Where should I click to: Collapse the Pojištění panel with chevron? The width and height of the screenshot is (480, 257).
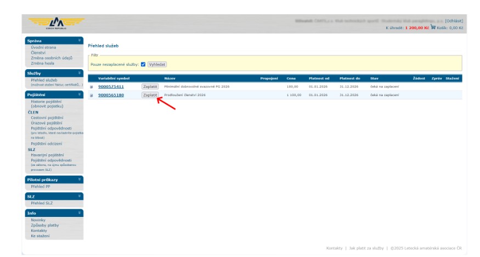(x=80, y=94)
